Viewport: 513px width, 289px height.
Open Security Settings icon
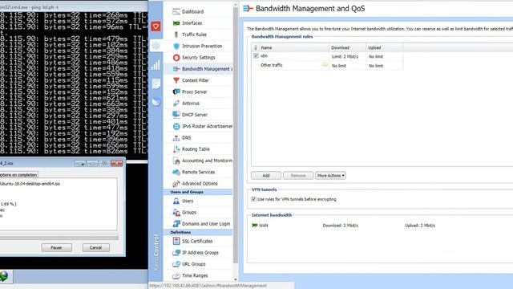click(x=176, y=57)
